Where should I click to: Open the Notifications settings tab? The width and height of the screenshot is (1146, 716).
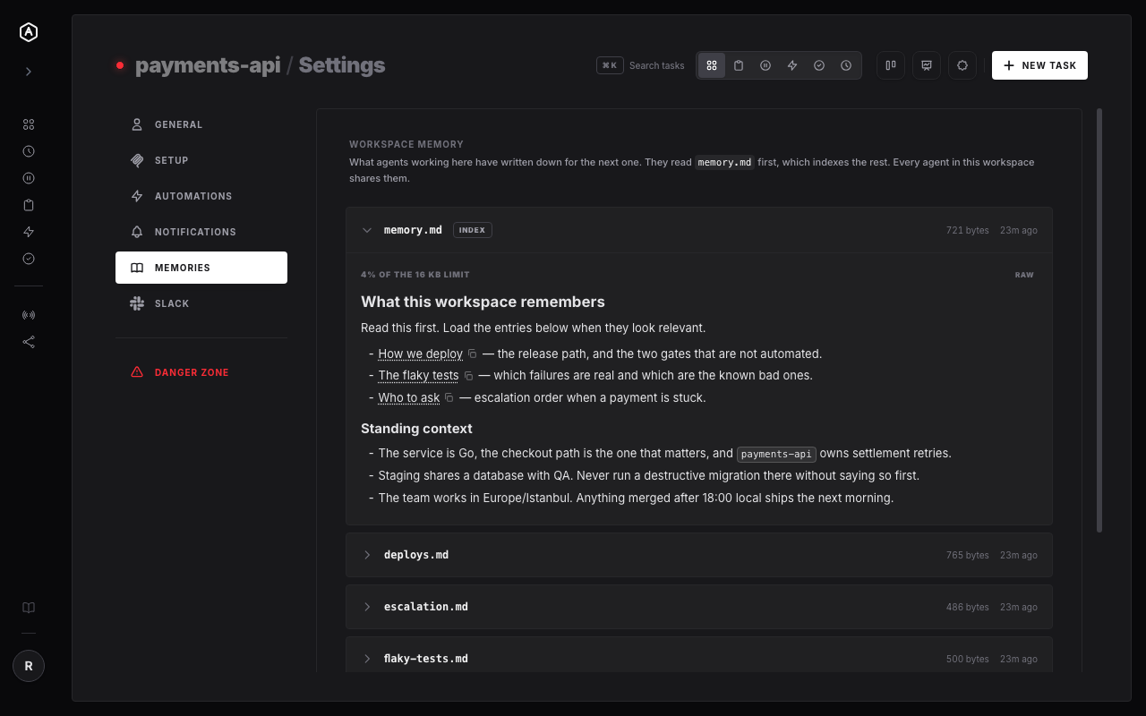coord(201,232)
